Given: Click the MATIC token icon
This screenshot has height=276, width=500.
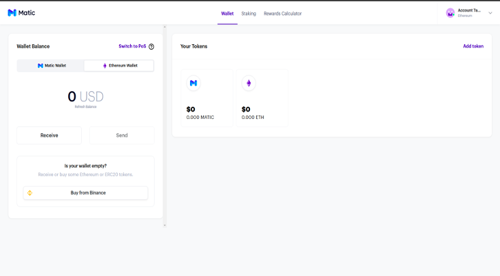Looking at the screenshot, I should [x=193, y=83].
